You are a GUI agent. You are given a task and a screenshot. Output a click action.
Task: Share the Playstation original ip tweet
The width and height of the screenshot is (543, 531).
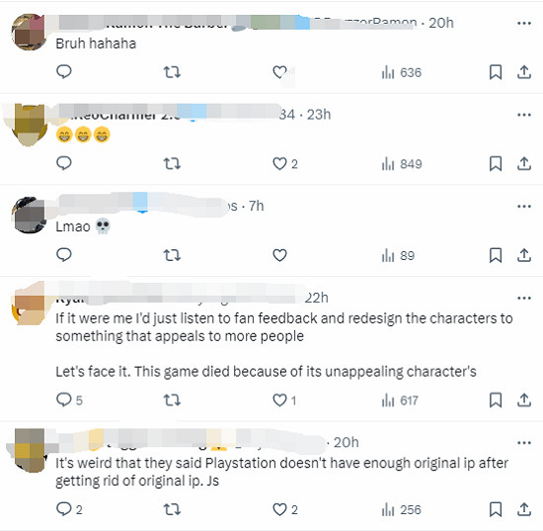tap(524, 509)
